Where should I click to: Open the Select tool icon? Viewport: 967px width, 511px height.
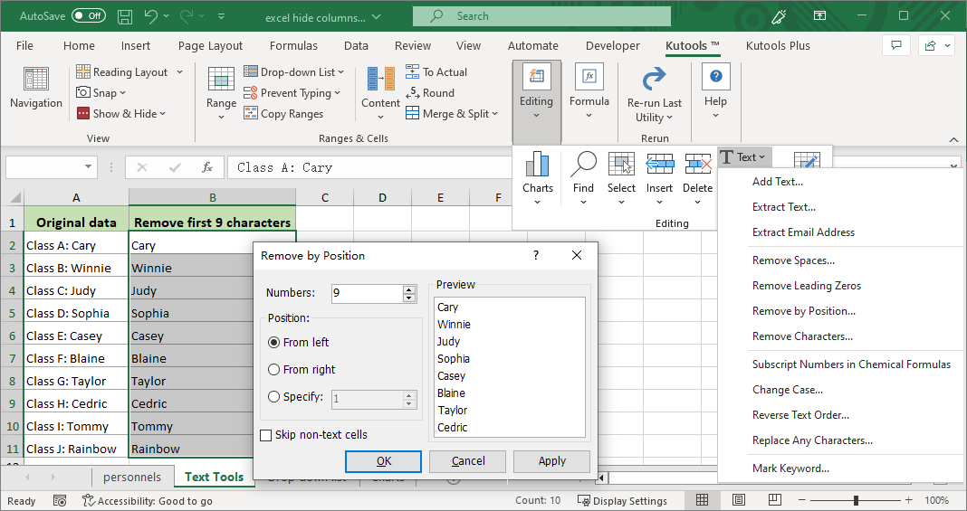point(621,165)
